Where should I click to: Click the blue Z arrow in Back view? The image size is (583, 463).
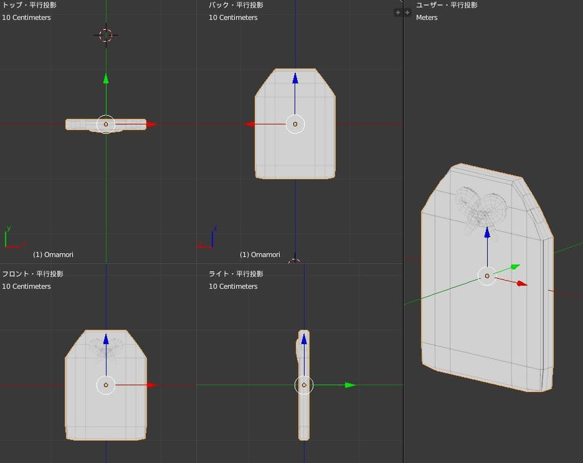tap(295, 78)
